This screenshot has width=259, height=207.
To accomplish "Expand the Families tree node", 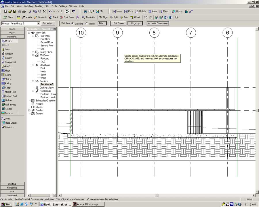I will coord(29,110).
